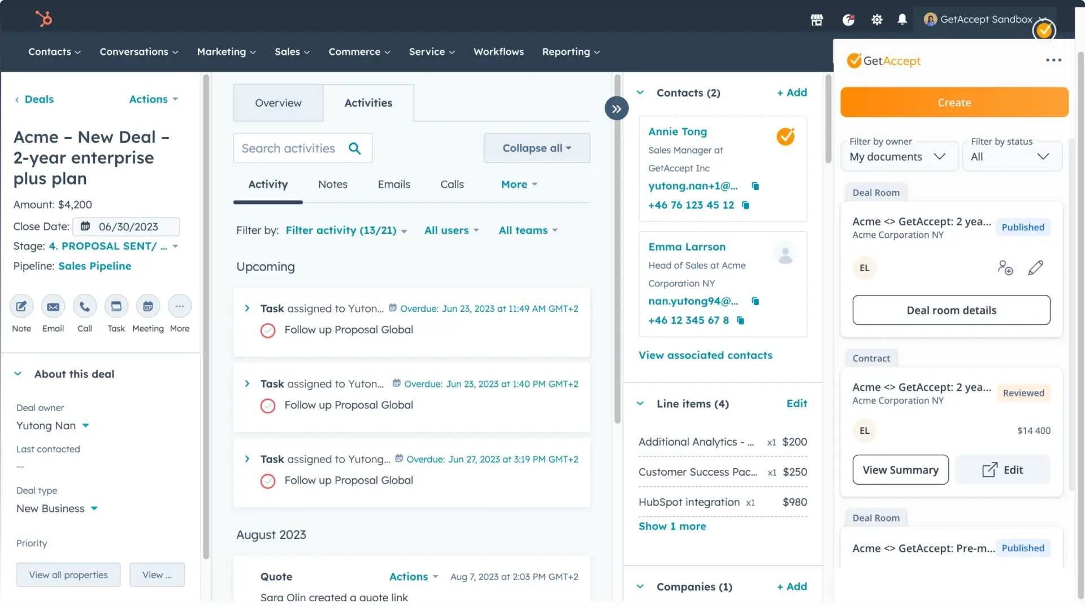Collapse the right sidebar with double-arrow button
Screen dimensions: 1085x610
pyautogui.click(x=617, y=108)
